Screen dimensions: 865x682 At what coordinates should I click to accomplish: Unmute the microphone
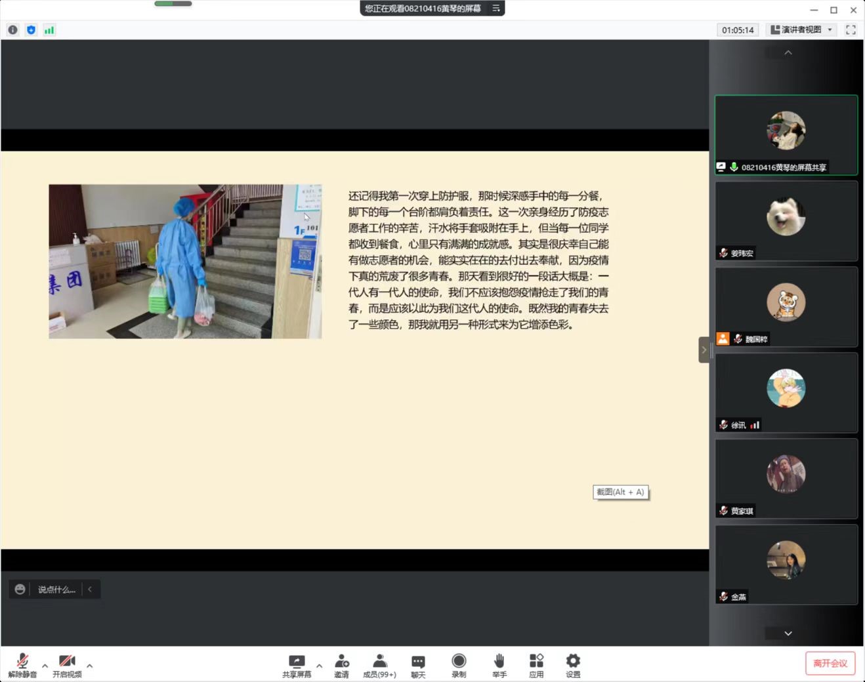tap(22, 661)
